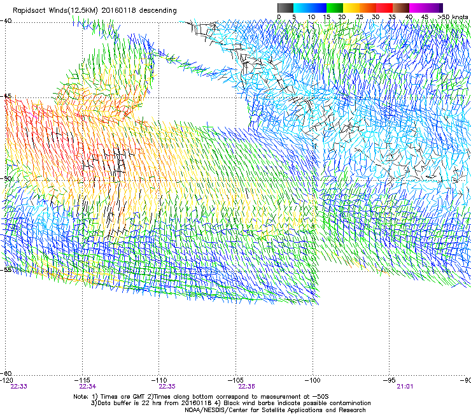
Task: Click the longitude label '-120'
Action: click(6, 380)
